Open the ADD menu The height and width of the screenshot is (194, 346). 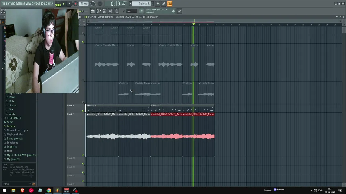tap(13, 4)
